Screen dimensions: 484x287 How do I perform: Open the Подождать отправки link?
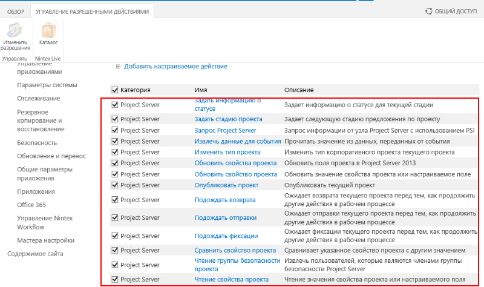[x=225, y=217]
